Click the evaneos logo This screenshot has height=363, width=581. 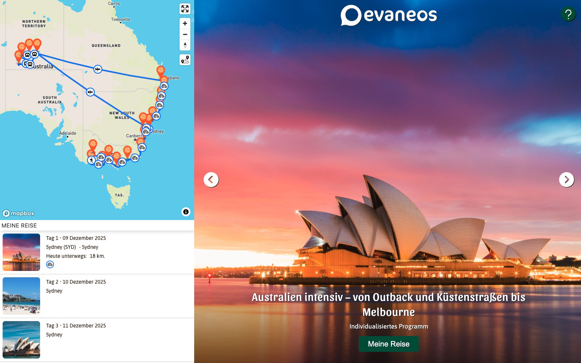point(389,15)
